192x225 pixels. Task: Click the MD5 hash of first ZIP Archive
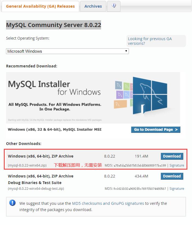pos(139,165)
